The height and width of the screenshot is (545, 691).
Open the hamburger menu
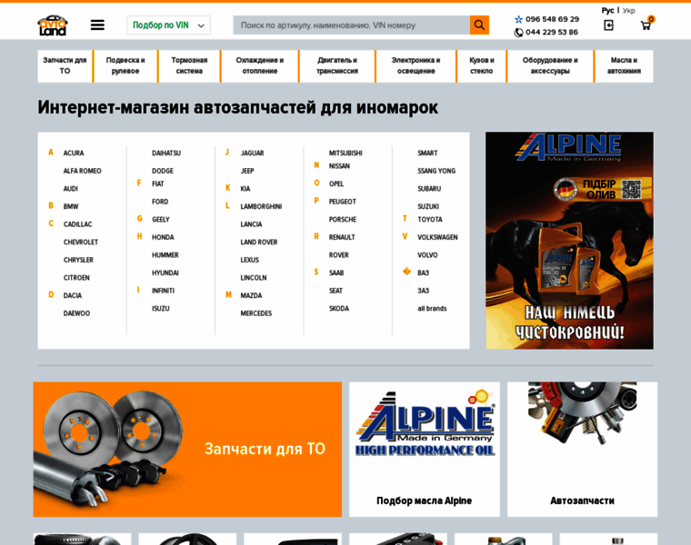97,25
